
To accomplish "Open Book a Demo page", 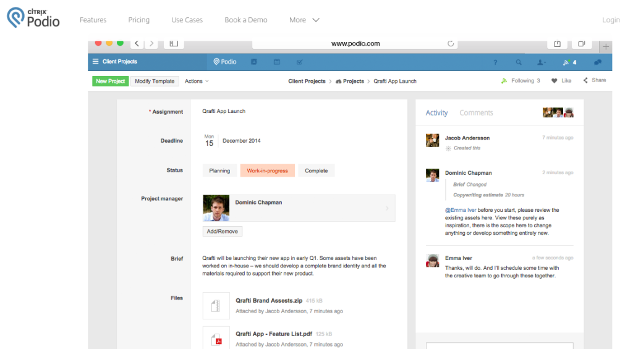I will tap(246, 20).
